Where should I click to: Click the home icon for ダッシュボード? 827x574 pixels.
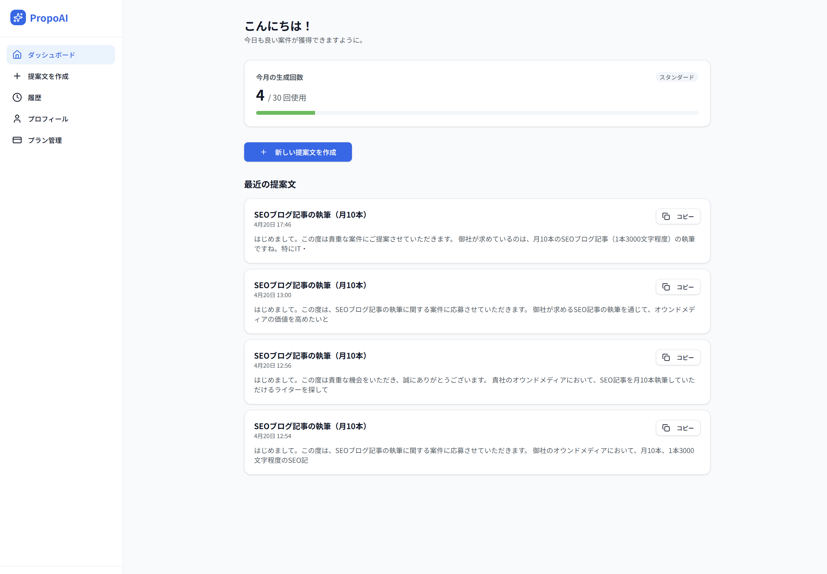pyautogui.click(x=17, y=55)
